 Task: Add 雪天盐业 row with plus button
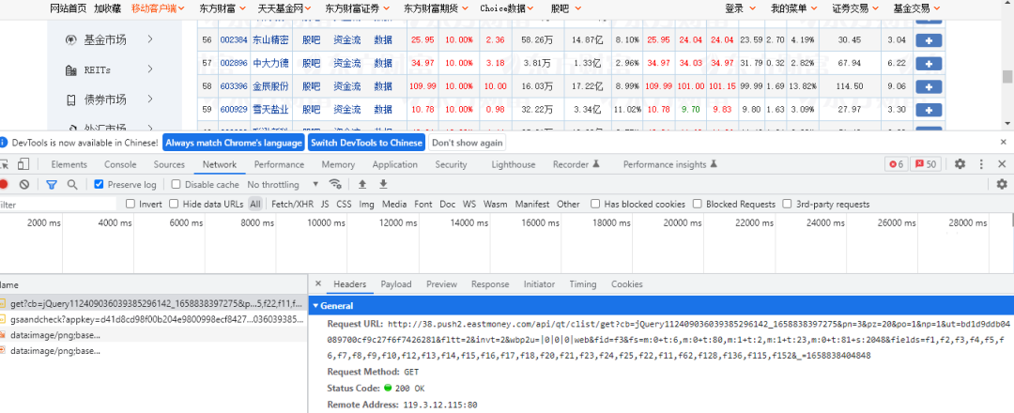click(928, 110)
